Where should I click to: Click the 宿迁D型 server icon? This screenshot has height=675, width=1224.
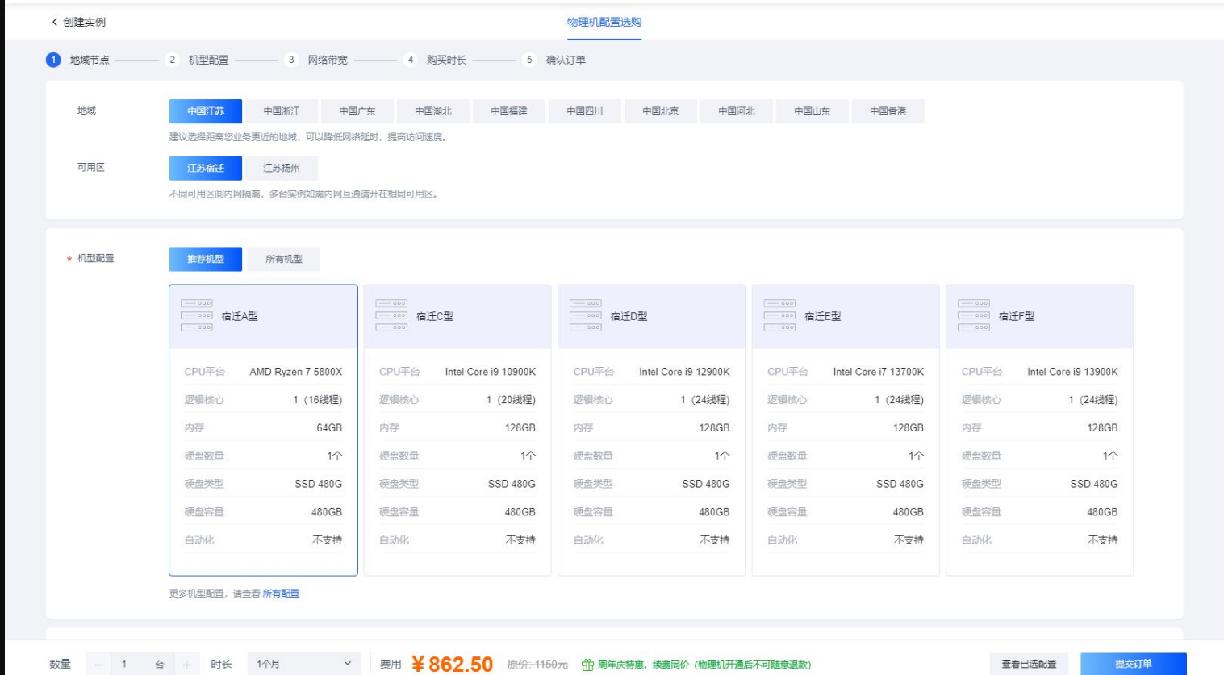click(x=586, y=315)
